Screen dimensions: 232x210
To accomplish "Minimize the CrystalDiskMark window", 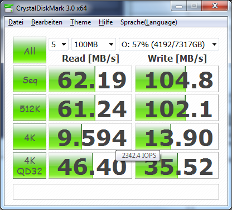I will pyautogui.click(x=179, y=7).
